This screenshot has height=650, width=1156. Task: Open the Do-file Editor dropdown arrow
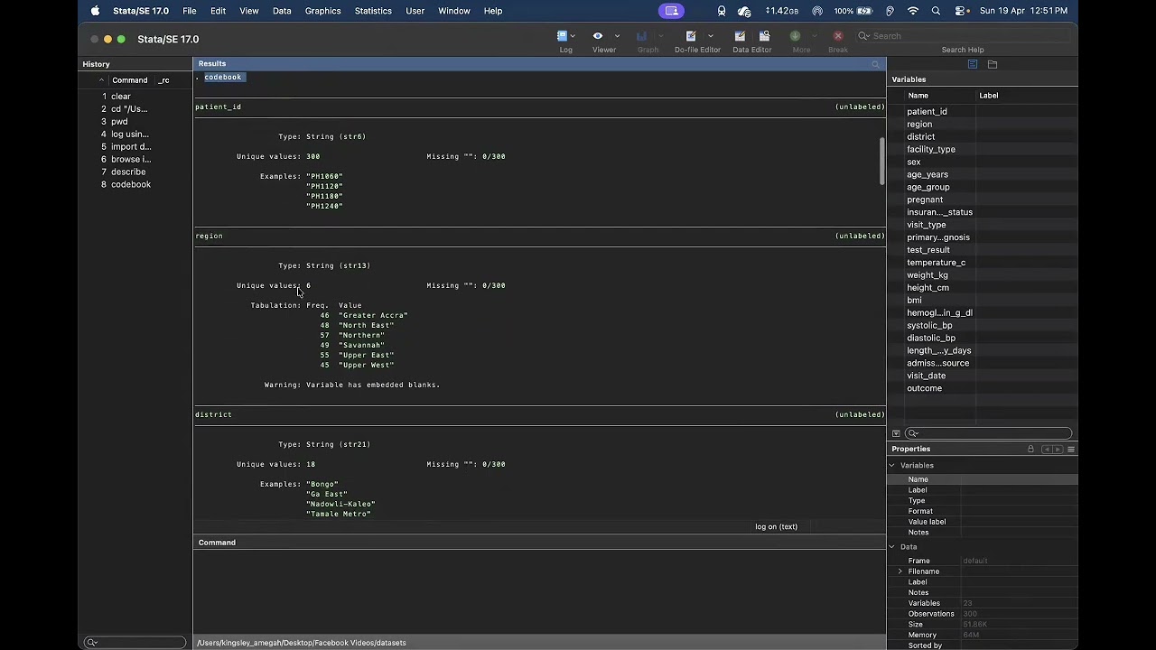coord(710,36)
